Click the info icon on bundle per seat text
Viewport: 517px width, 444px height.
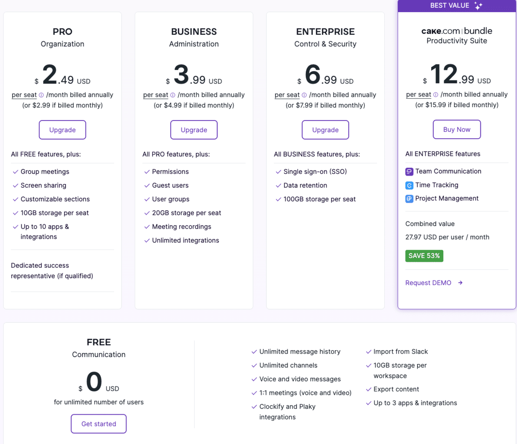[436, 94]
